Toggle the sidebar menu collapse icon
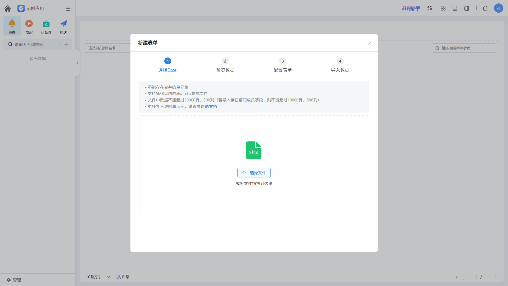Viewport: 508px width, 286px height. [x=69, y=9]
